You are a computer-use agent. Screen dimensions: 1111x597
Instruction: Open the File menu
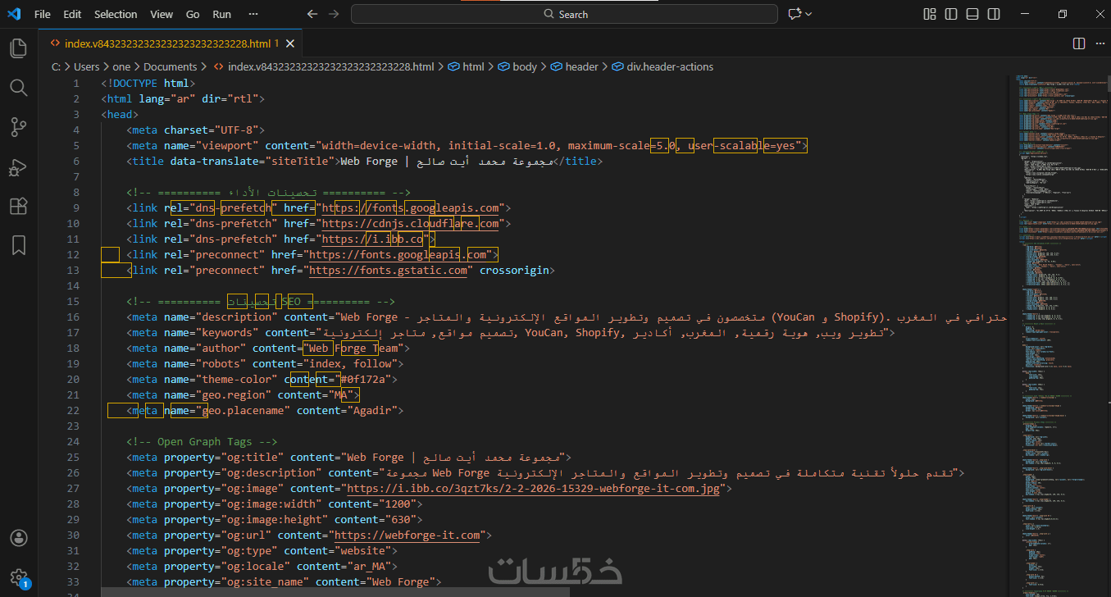click(x=43, y=14)
